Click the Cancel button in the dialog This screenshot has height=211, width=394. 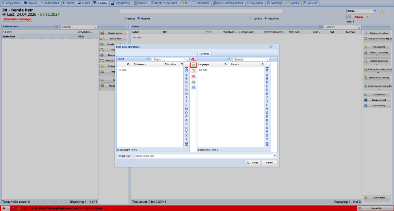269,163
